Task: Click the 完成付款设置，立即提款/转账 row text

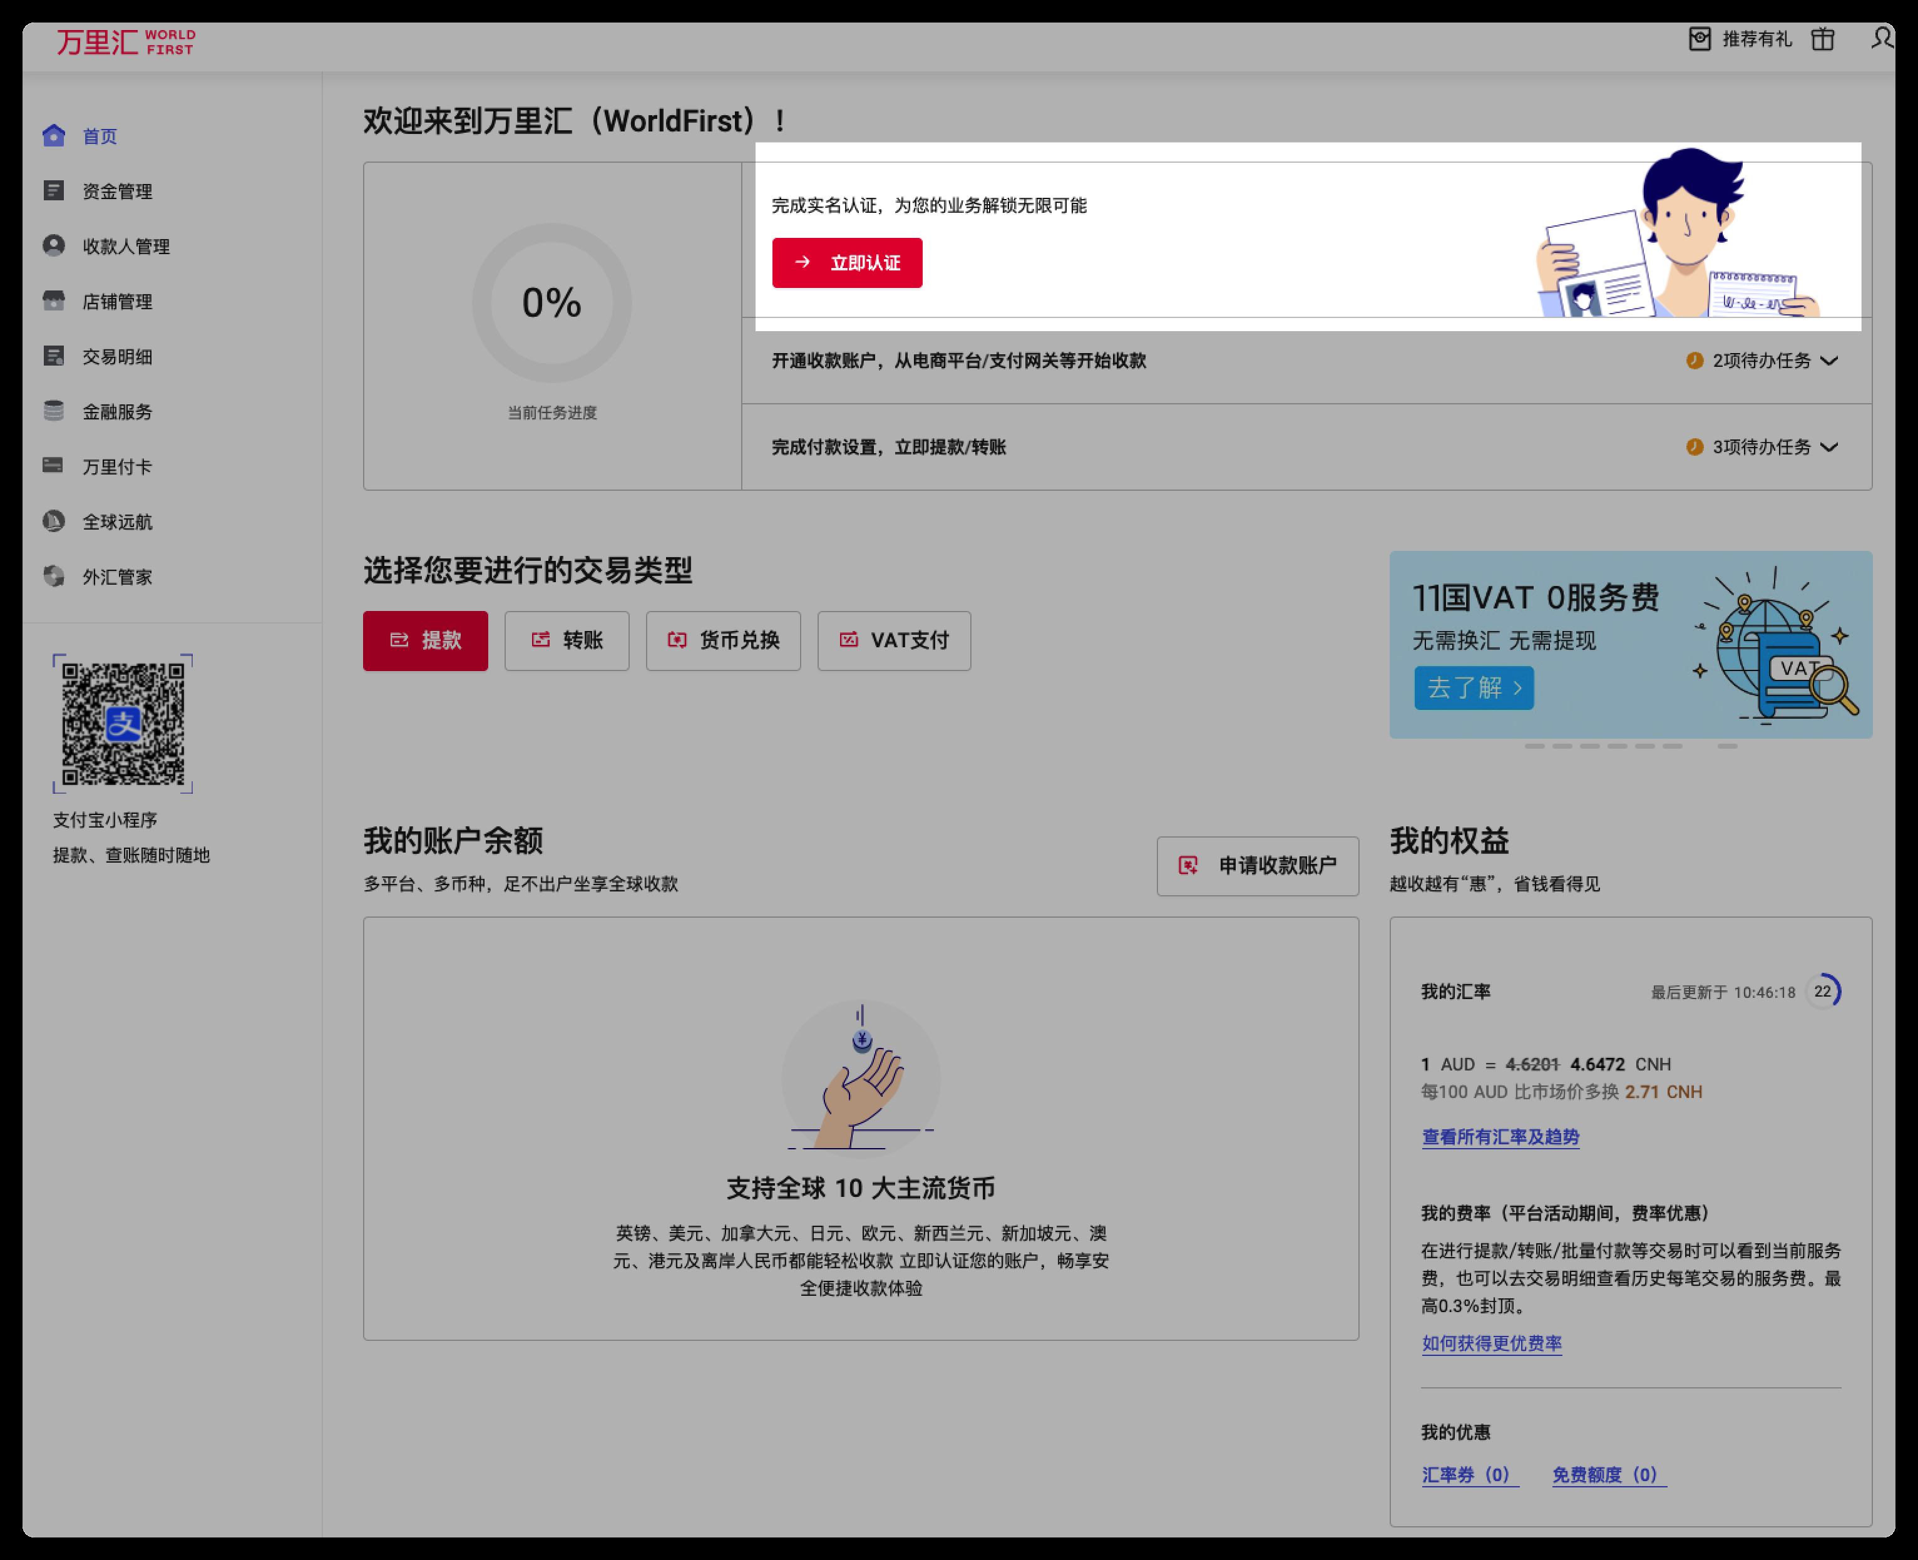Action: click(x=888, y=446)
